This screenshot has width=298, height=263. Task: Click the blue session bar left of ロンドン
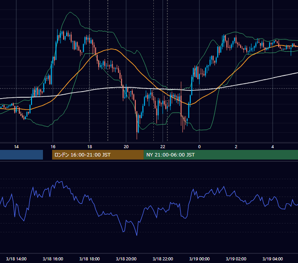(21, 155)
